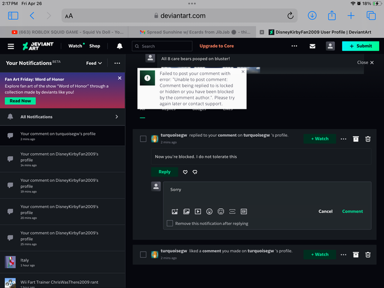Open the DeviantArt hamburger menu
This screenshot has height=288, width=384.
point(11,46)
